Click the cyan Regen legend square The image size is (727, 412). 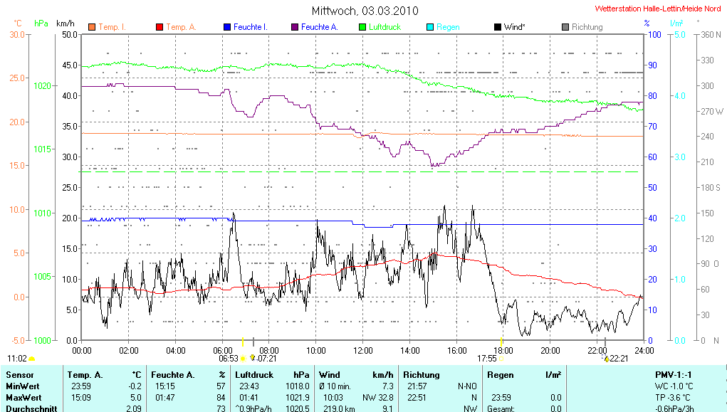(x=429, y=27)
